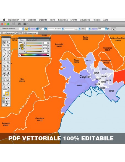Select the Slice tool
Screen dimensions: 125x162
(x=8, y=83)
